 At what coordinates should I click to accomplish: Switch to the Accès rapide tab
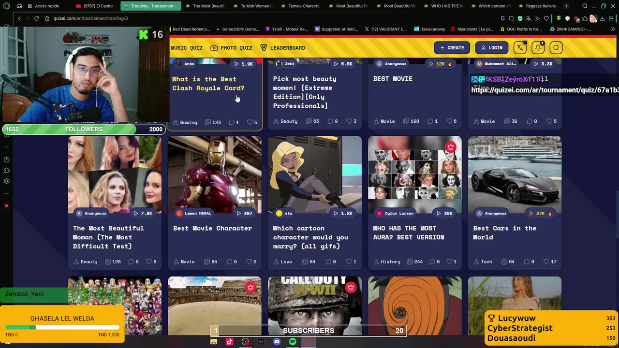[x=44, y=6]
